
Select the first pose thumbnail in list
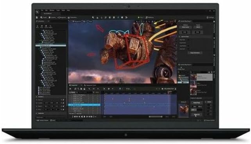194,77
